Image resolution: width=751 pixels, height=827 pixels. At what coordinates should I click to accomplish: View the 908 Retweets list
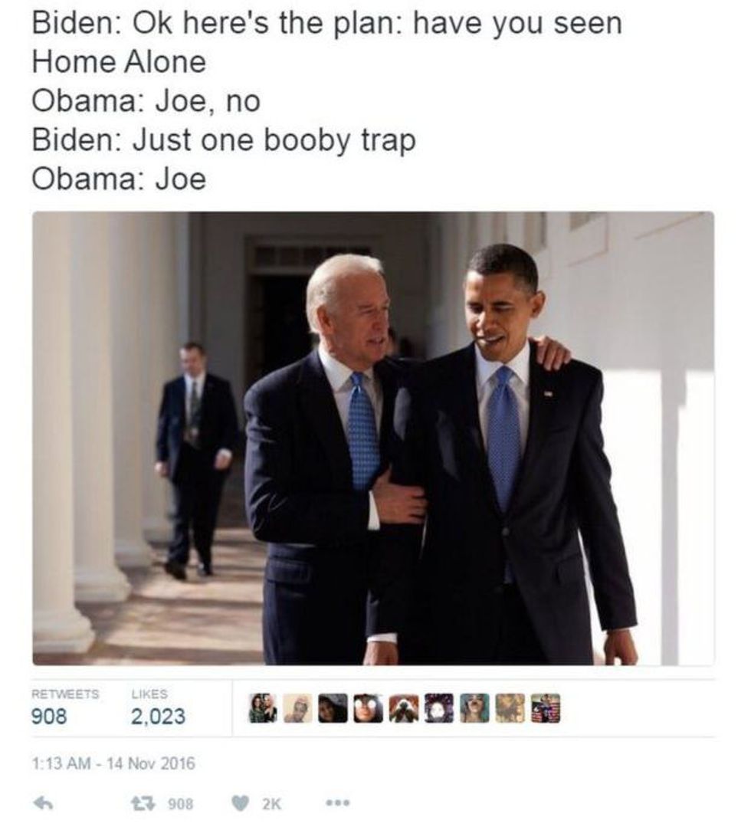pyautogui.click(x=65, y=707)
